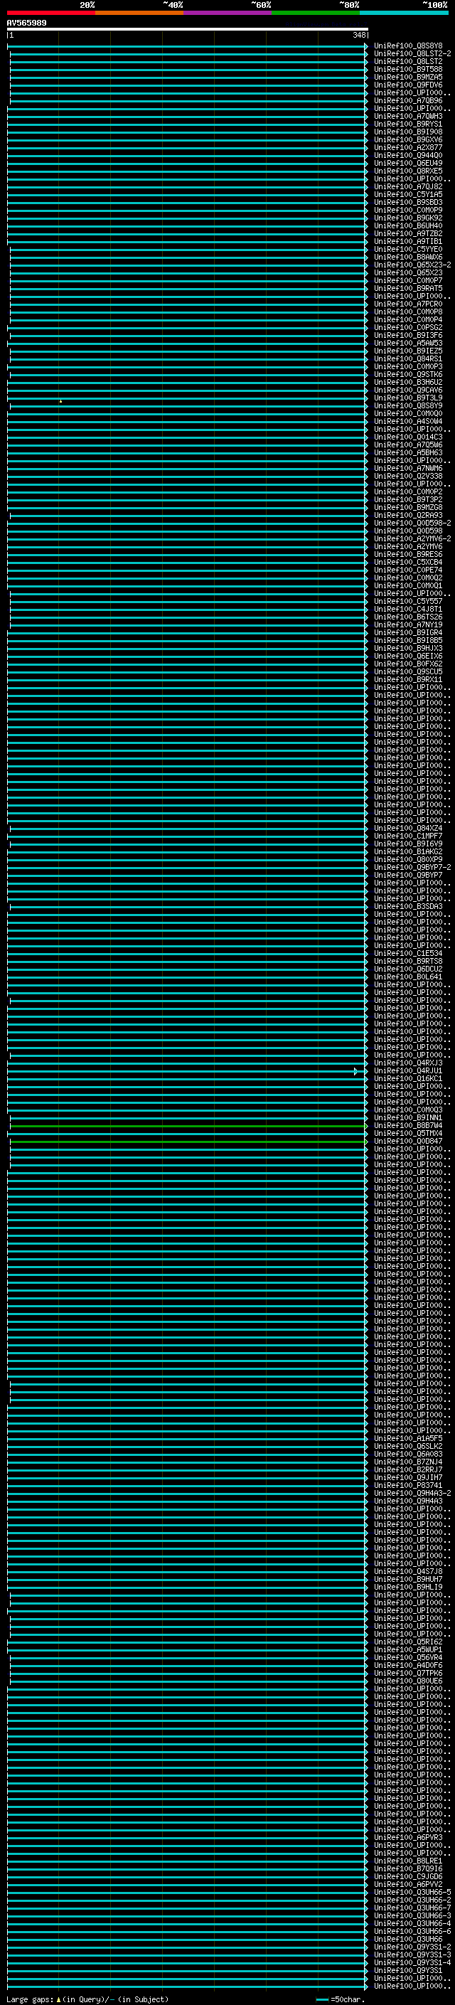Screen dimensions: 455x2005
Task: Select hit label UniRef100_A1A5F5
Action: click(x=408, y=1438)
